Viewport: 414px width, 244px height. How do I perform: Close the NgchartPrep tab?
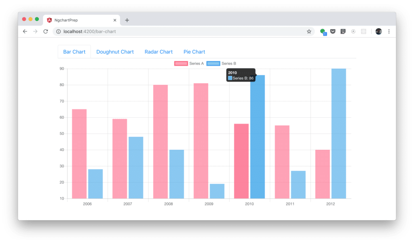pos(115,20)
